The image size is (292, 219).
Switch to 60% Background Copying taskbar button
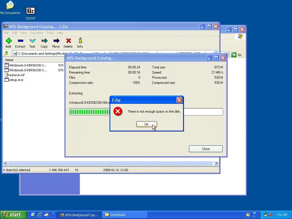pyautogui.click(x=79, y=215)
